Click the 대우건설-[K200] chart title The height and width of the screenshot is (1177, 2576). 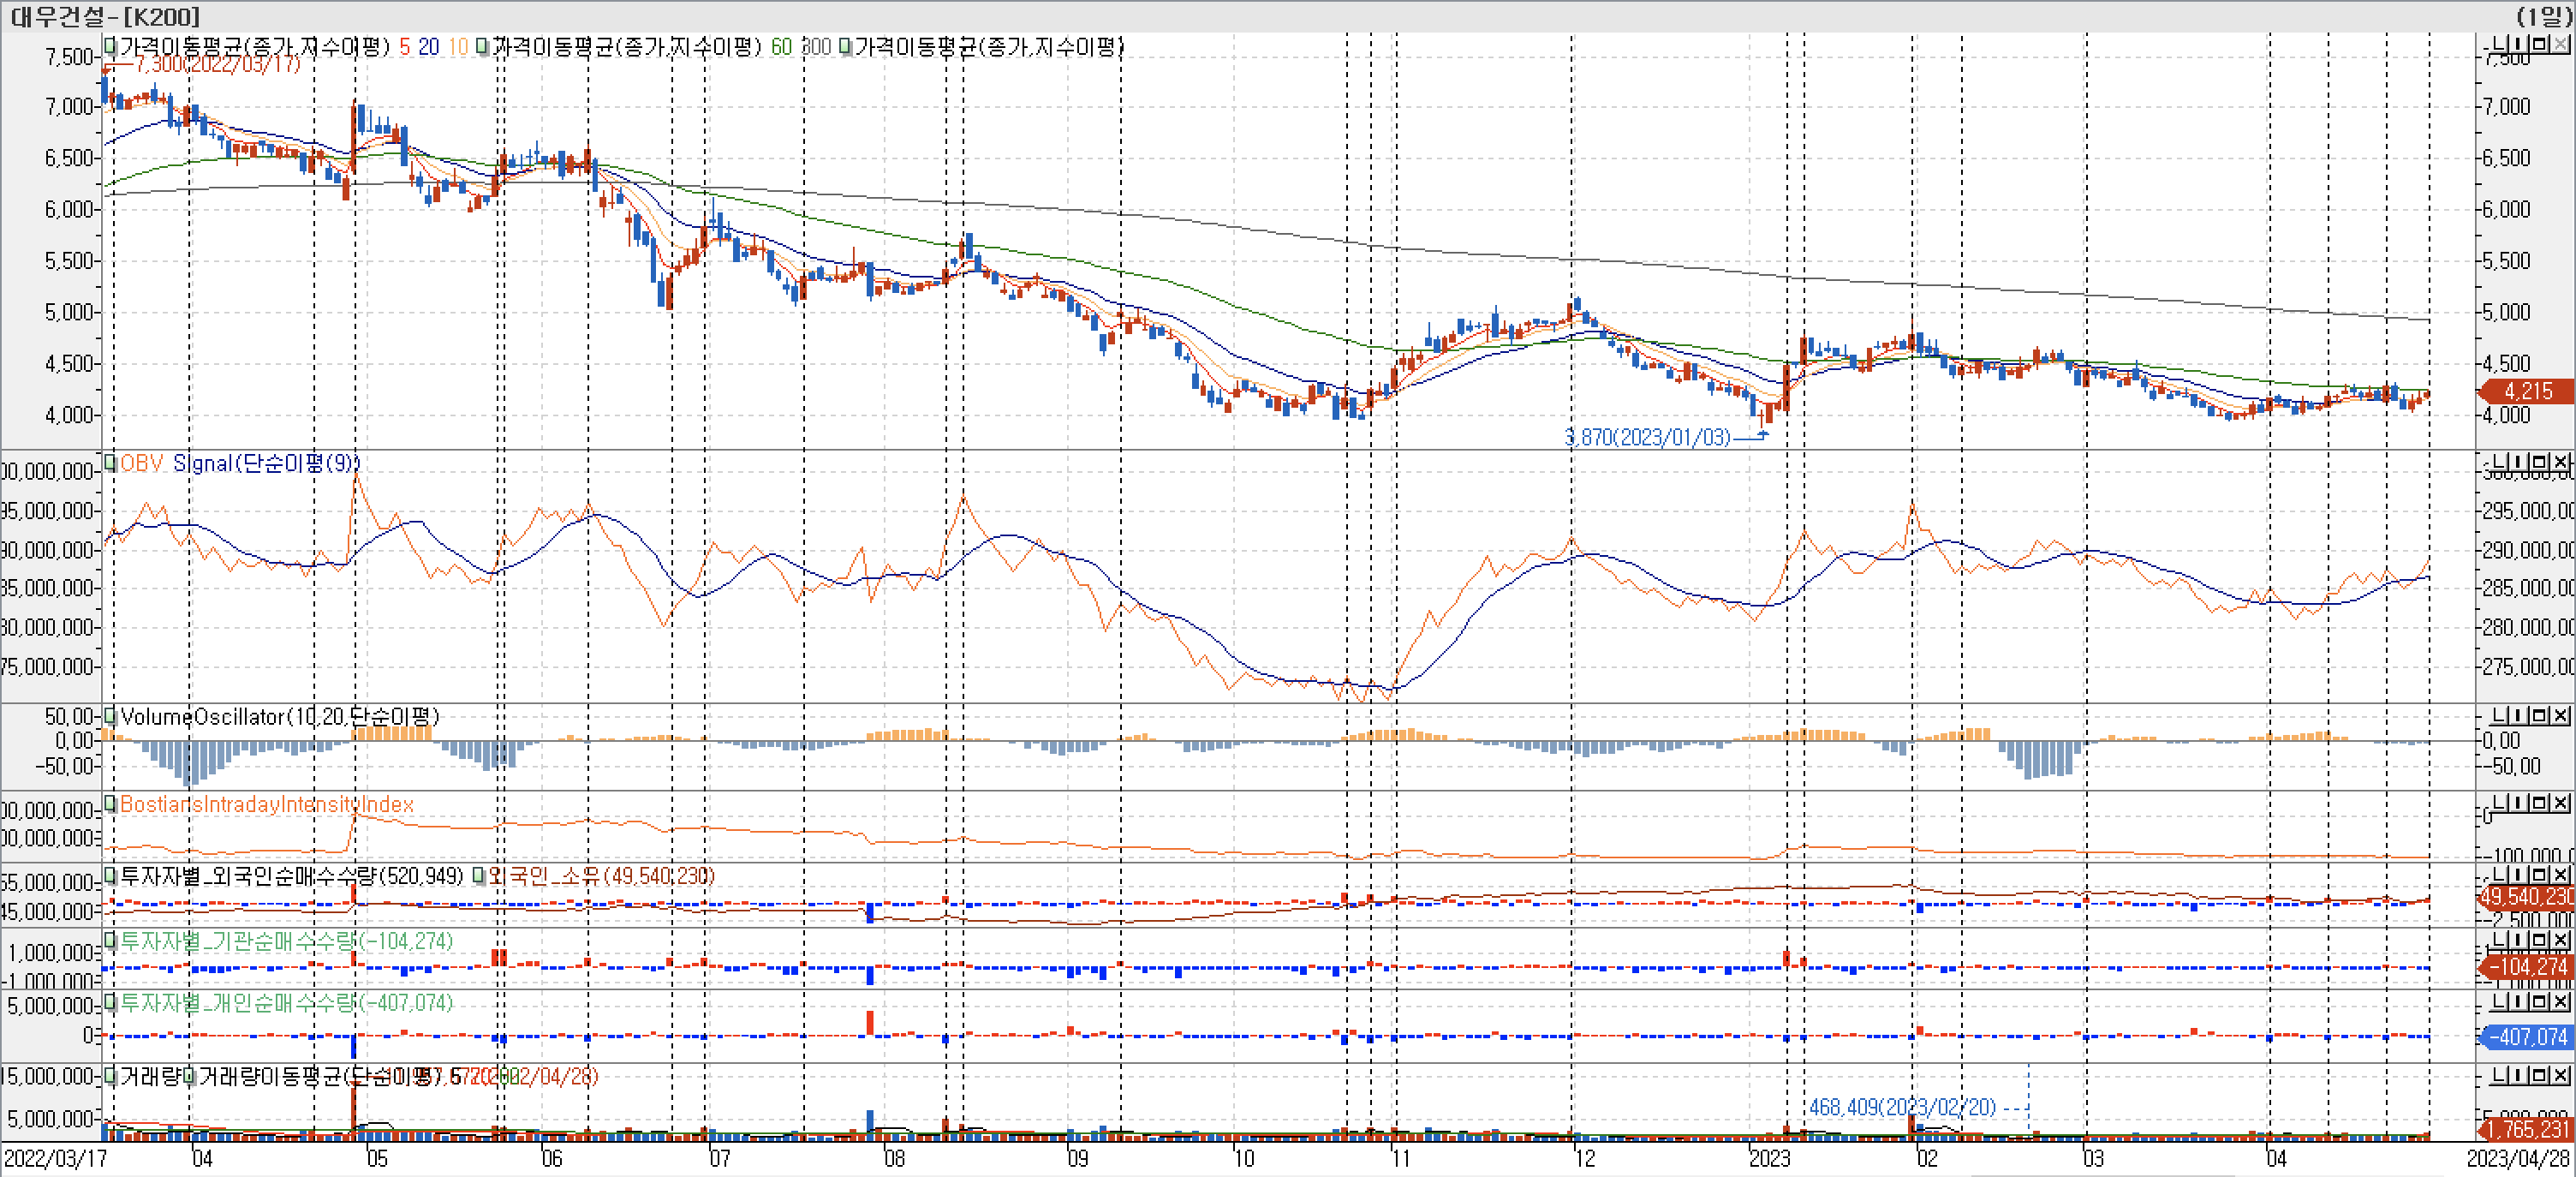pyautogui.click(x=105, y=16)
